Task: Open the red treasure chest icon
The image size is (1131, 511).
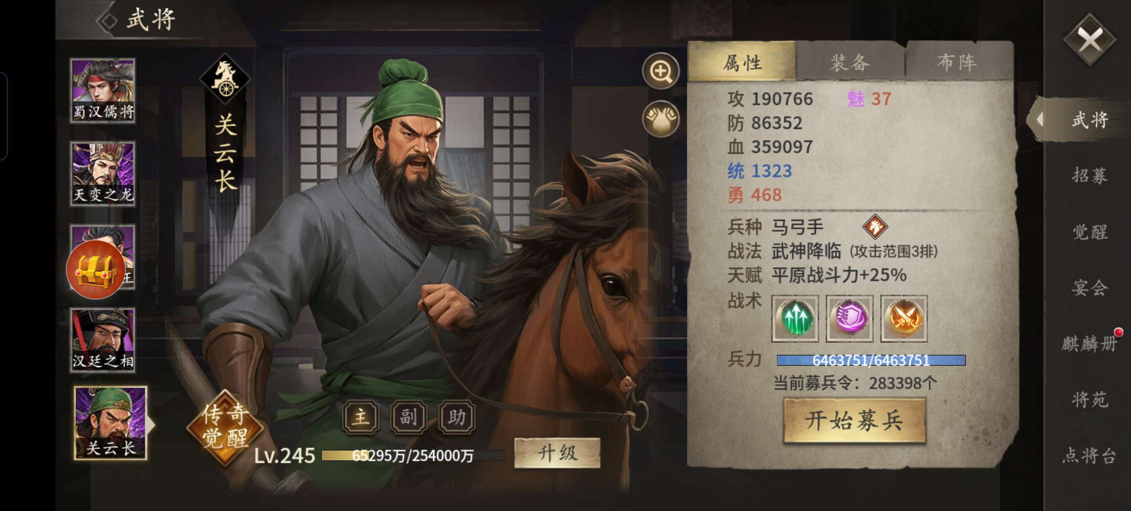Action: pyautogui.click(x=95, y=270)
